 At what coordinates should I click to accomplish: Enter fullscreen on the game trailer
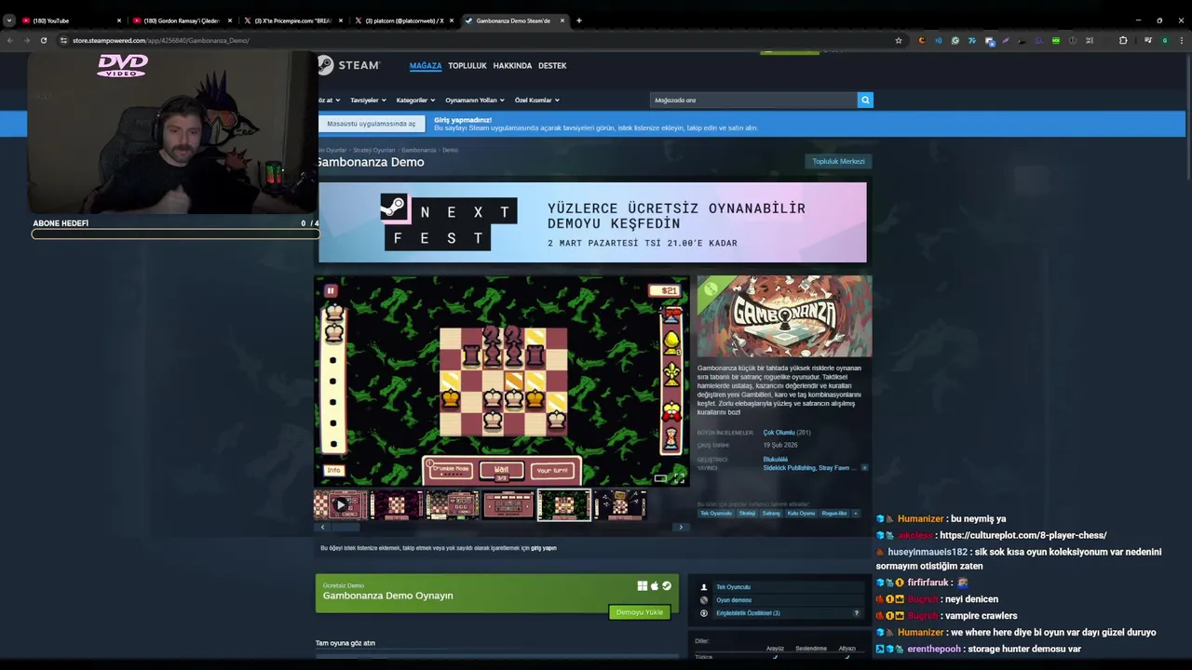click(678, 478)
